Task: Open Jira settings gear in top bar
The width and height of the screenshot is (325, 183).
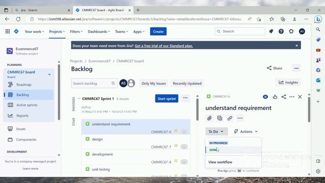Action: click(x=291, y=32)
